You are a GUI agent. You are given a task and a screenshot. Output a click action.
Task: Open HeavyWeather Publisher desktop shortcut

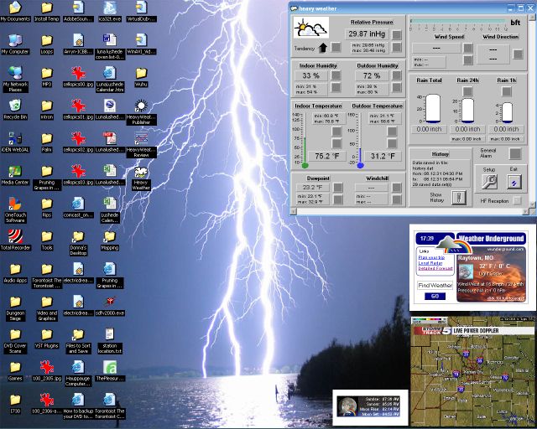tap(141, 112)
